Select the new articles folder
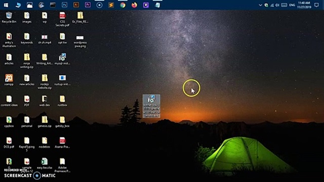Image resolution: width=324 pixels, height=182 pixels. pyautogui.click(x=27, y=80)
